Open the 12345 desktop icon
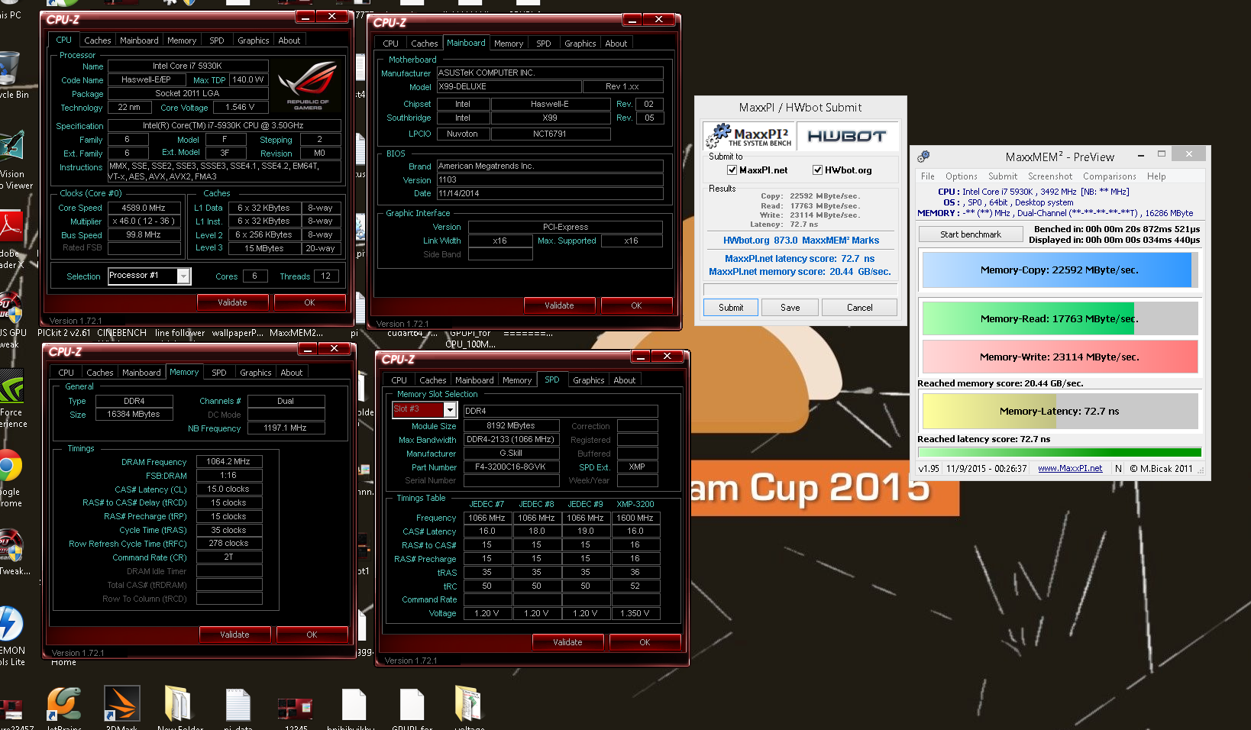1251x730 pixels. pyautogui.click(x=296, y=707)
